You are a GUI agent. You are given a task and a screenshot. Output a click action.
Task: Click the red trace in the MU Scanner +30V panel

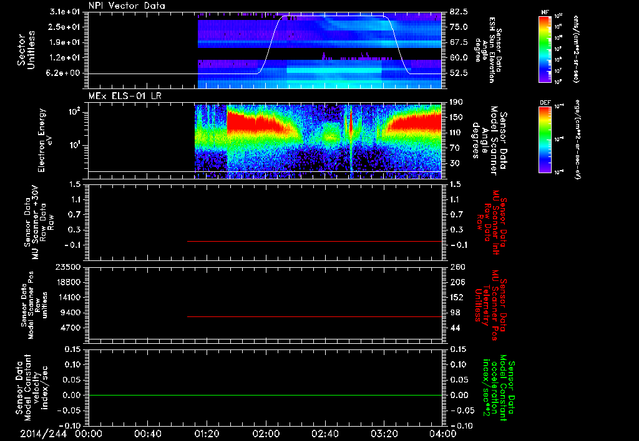(315, 241)
